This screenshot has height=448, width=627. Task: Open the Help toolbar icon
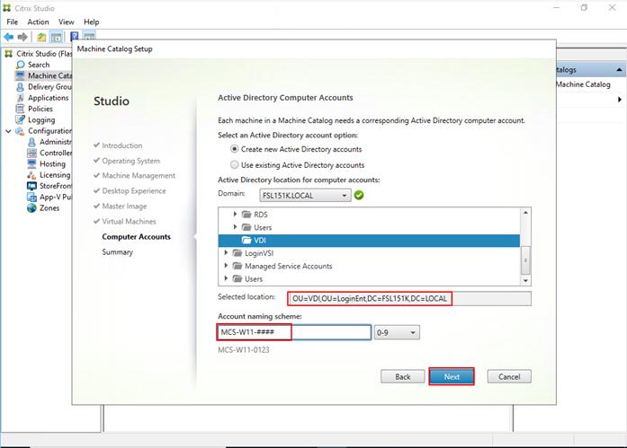[75, 37]
